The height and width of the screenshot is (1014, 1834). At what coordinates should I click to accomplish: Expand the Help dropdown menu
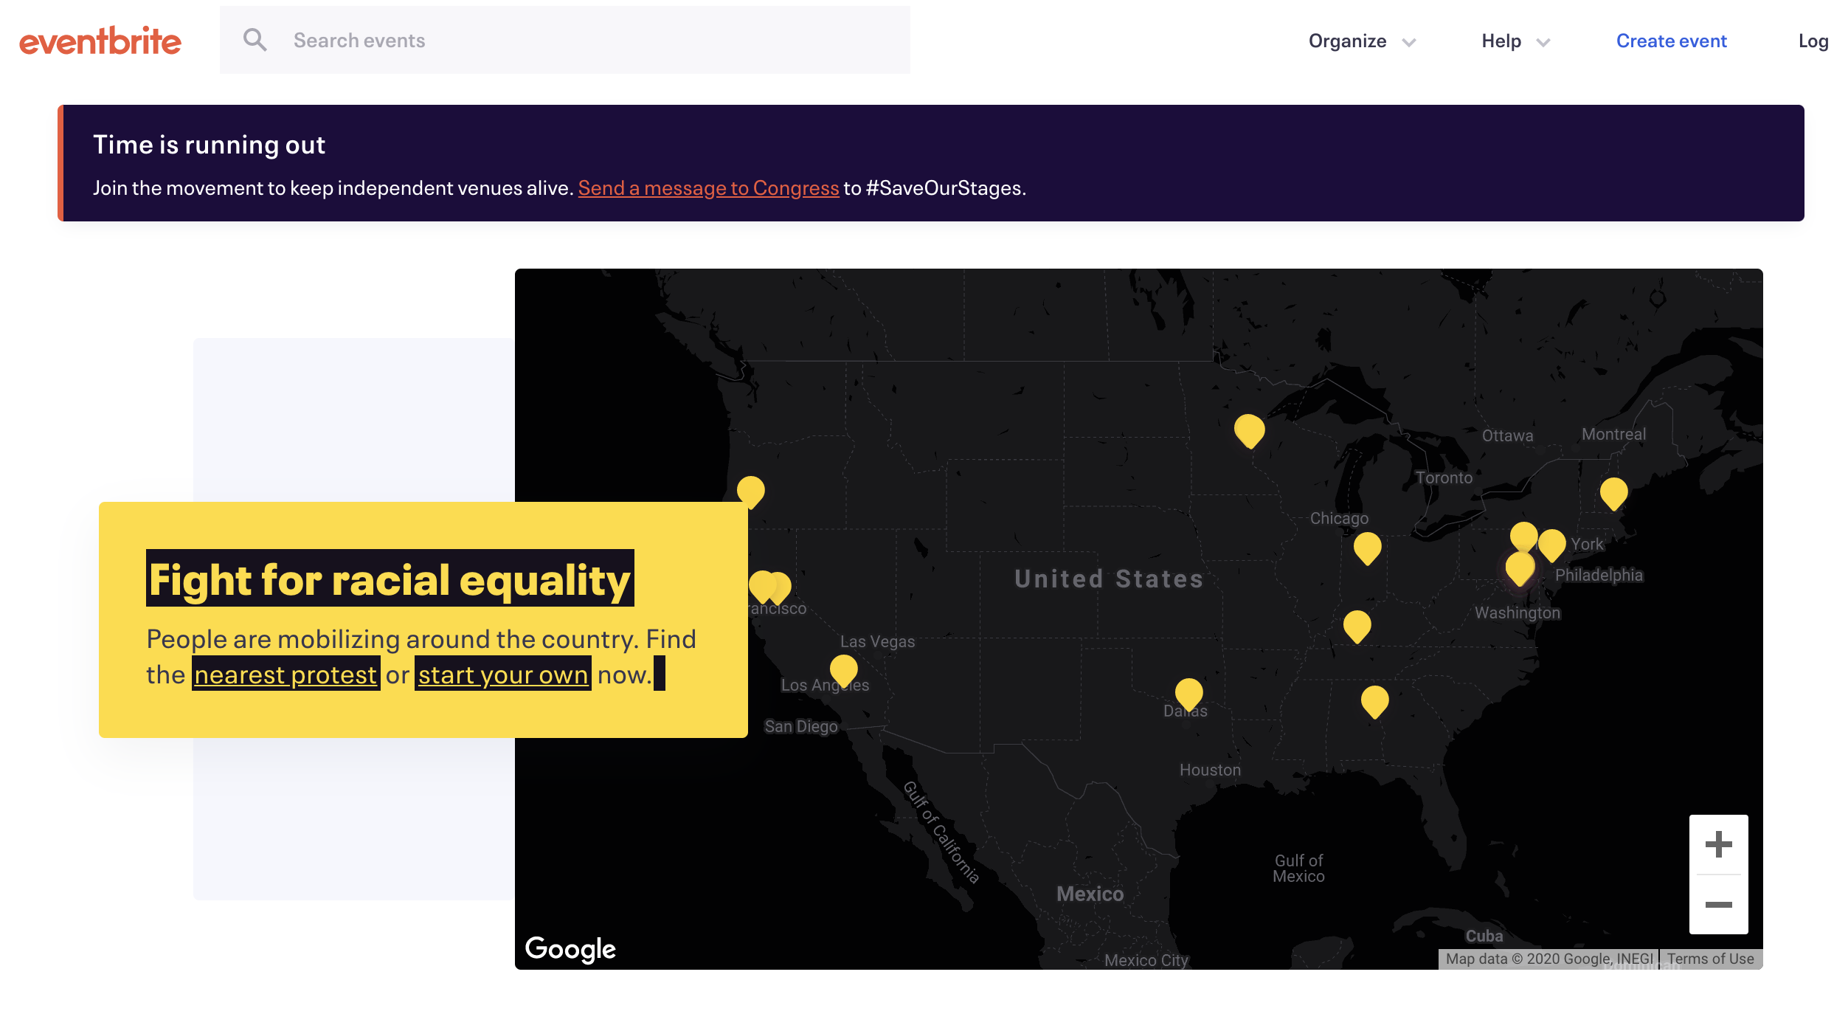click(x=1501, y=41)
